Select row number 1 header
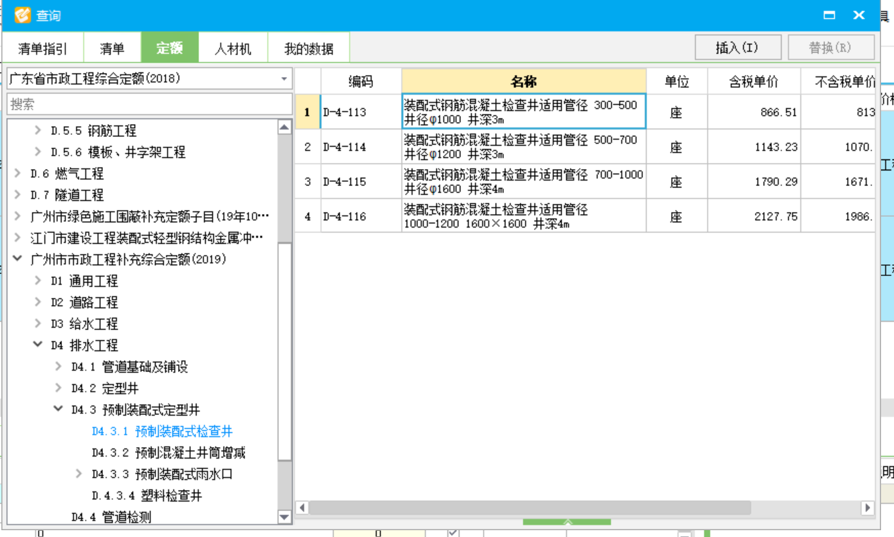 (308, 112)
